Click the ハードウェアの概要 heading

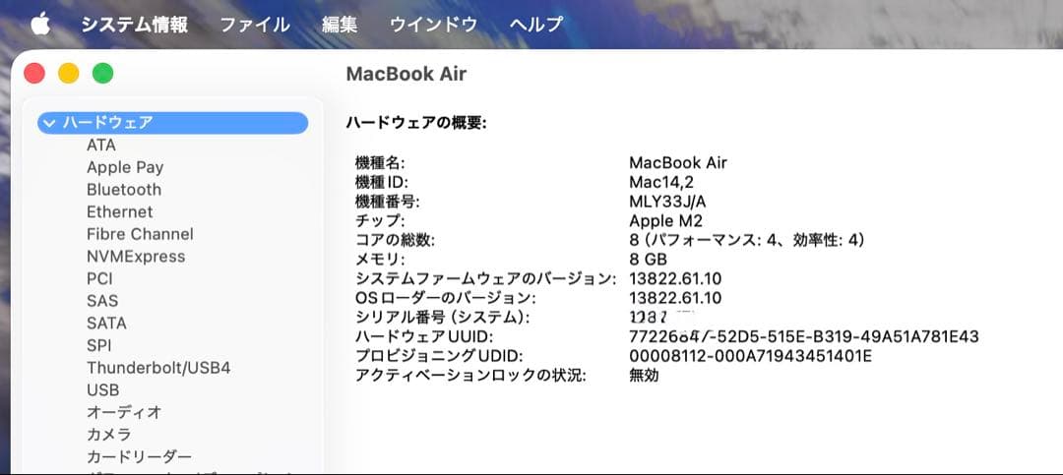[x=416, y=123]
